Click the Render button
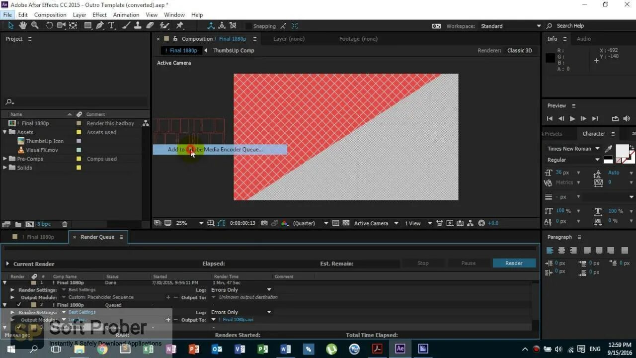Viewport: 636px width, 358px height. tap(514, 263)
